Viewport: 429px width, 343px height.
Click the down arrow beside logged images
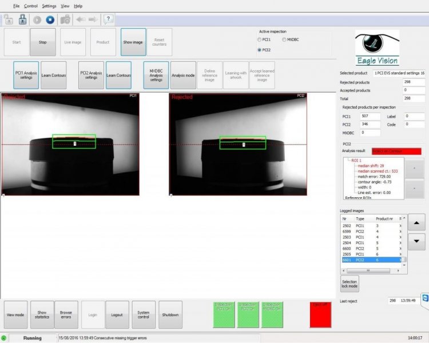(x=416, y=241)
